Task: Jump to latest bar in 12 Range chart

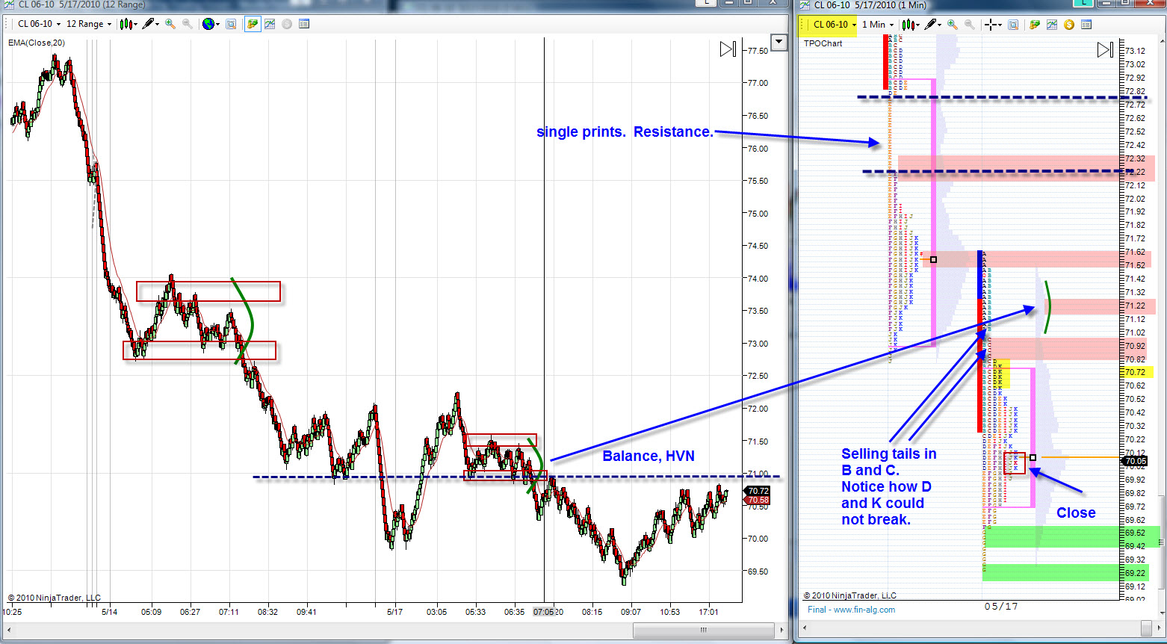Action: [728, 49]
